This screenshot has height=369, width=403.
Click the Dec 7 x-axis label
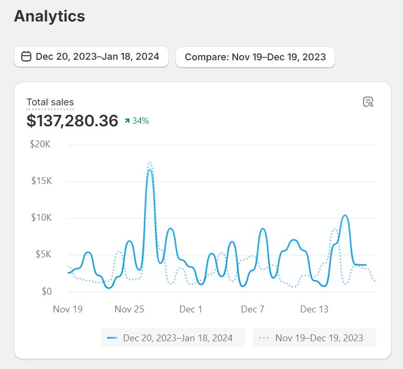252,309
